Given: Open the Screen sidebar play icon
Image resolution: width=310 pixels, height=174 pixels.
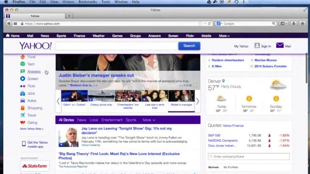Looking at the screenshot, I should [x=23, y=78].
